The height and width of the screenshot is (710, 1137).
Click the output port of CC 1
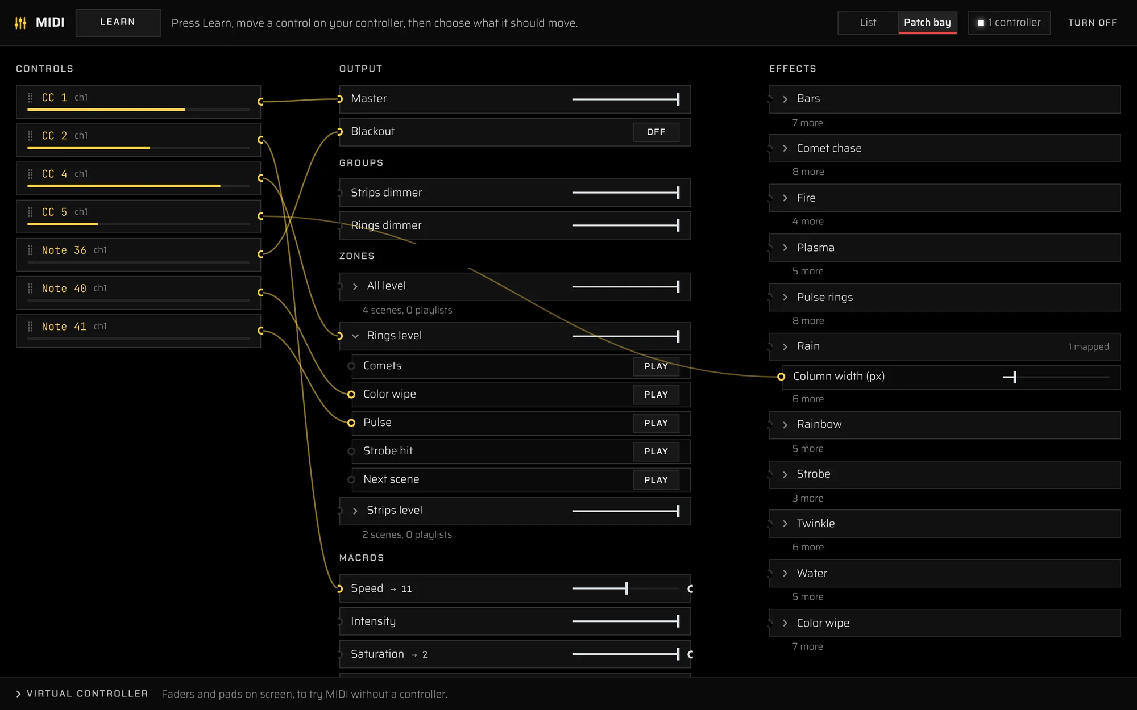pos(261,102)
